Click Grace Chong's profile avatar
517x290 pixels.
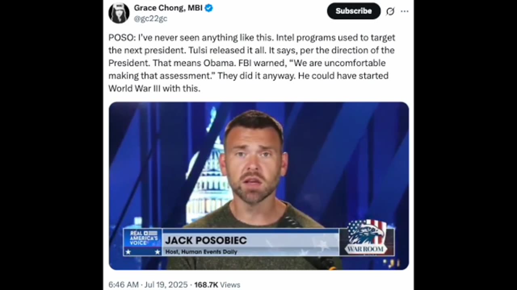click(119, 12)
